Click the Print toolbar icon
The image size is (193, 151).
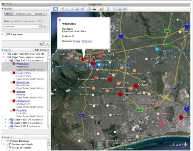click(120, 9)
